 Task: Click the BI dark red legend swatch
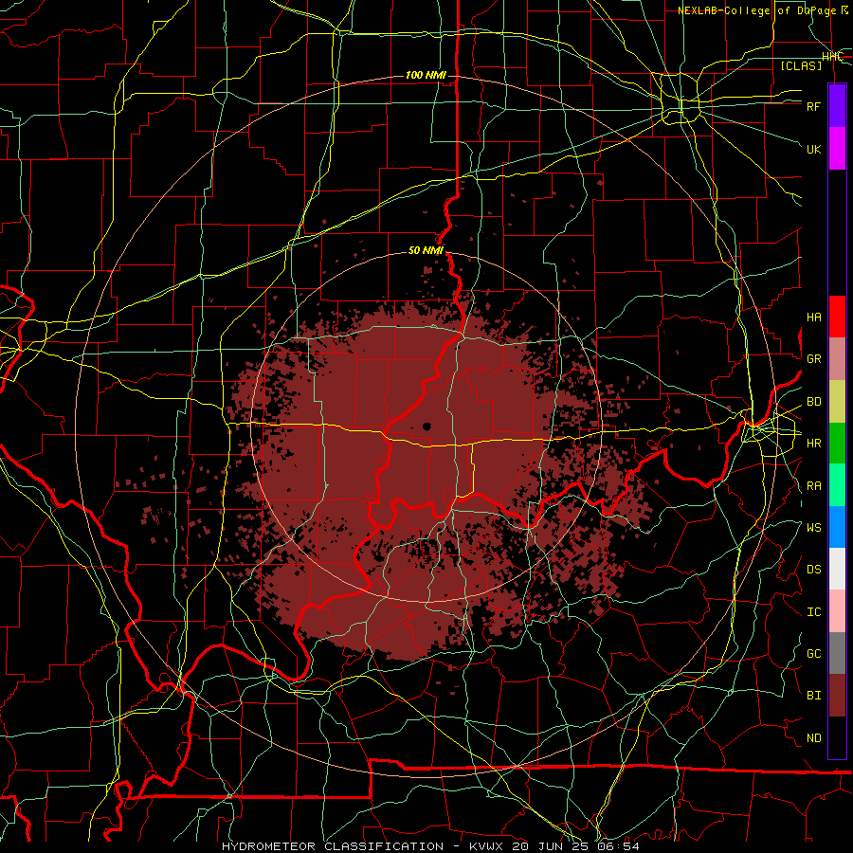837,696
